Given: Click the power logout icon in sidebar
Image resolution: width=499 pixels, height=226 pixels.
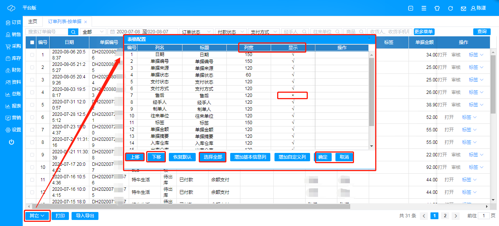Looking at the screenshot, I should coord(11,142).
